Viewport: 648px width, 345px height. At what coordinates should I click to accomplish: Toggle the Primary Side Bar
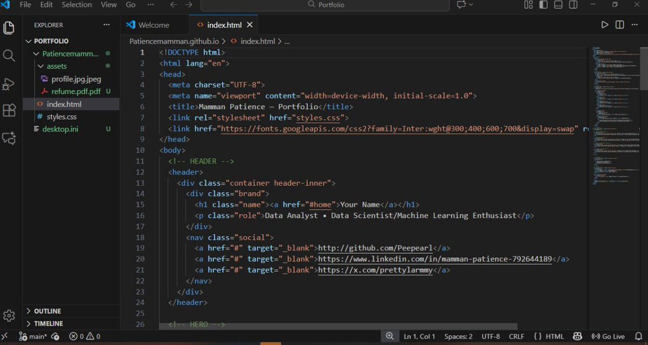coord(543,4)
